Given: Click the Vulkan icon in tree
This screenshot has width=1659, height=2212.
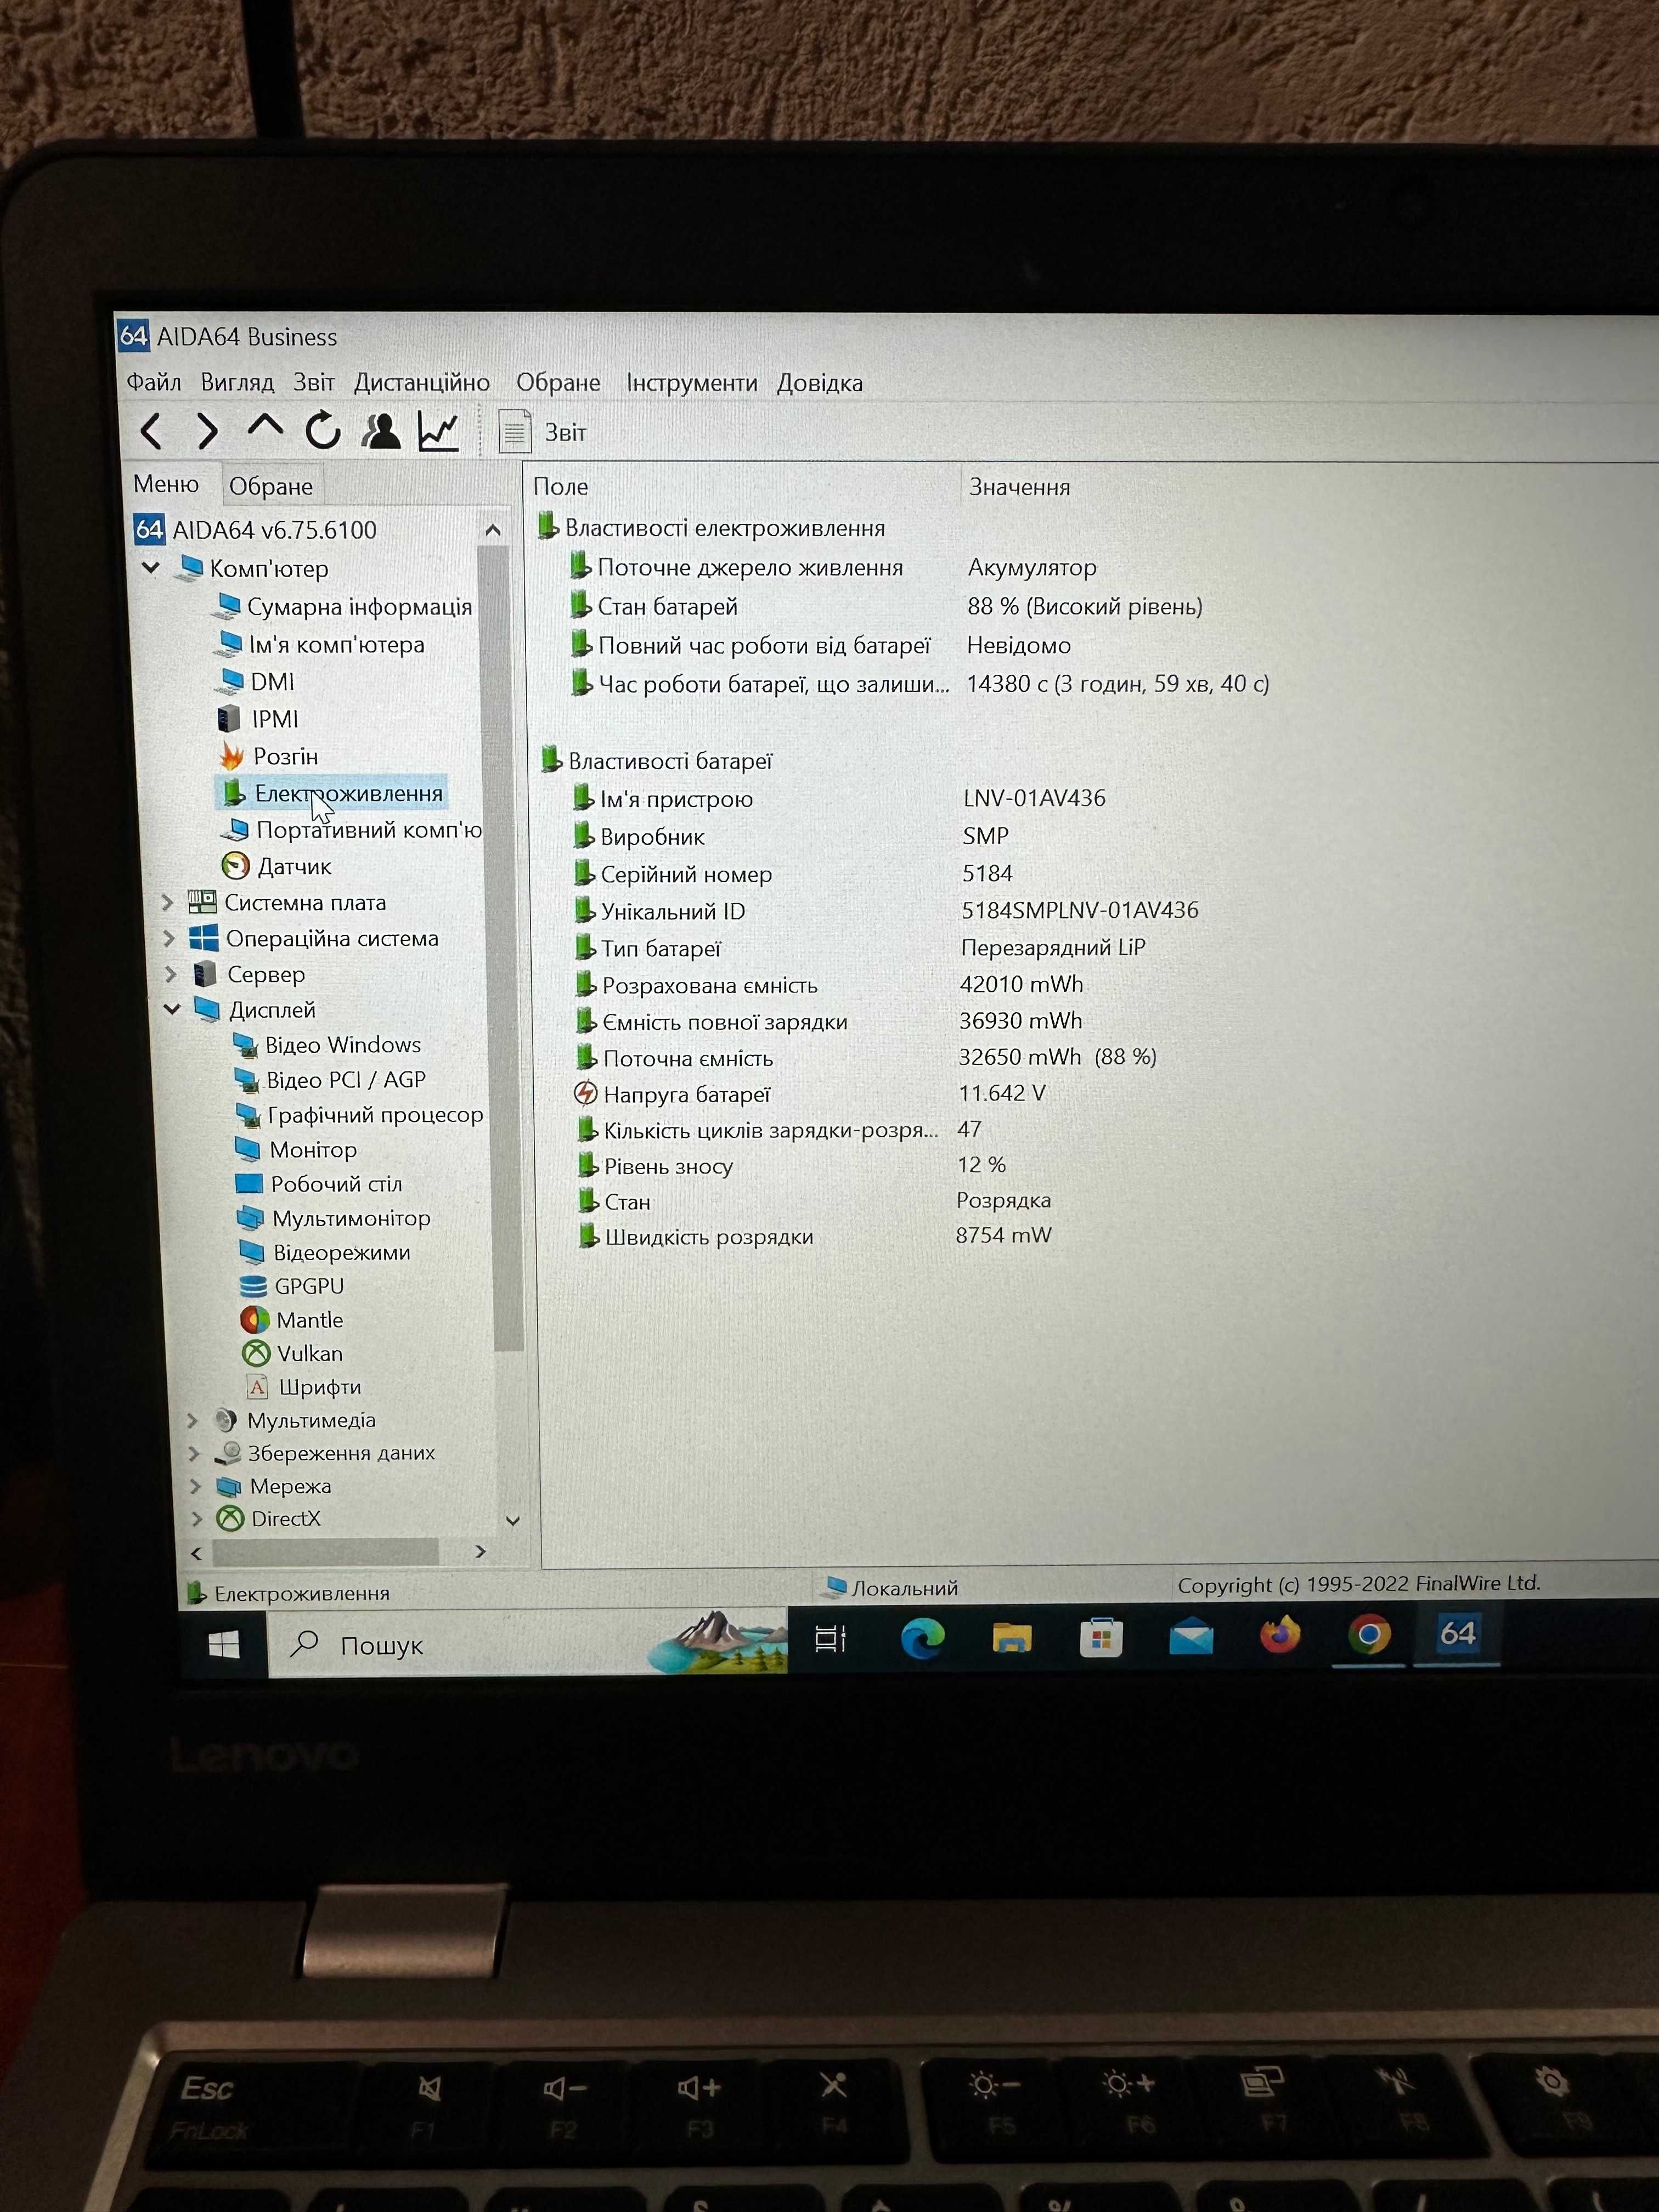Looking at the screenshot, I should 257,1353.
